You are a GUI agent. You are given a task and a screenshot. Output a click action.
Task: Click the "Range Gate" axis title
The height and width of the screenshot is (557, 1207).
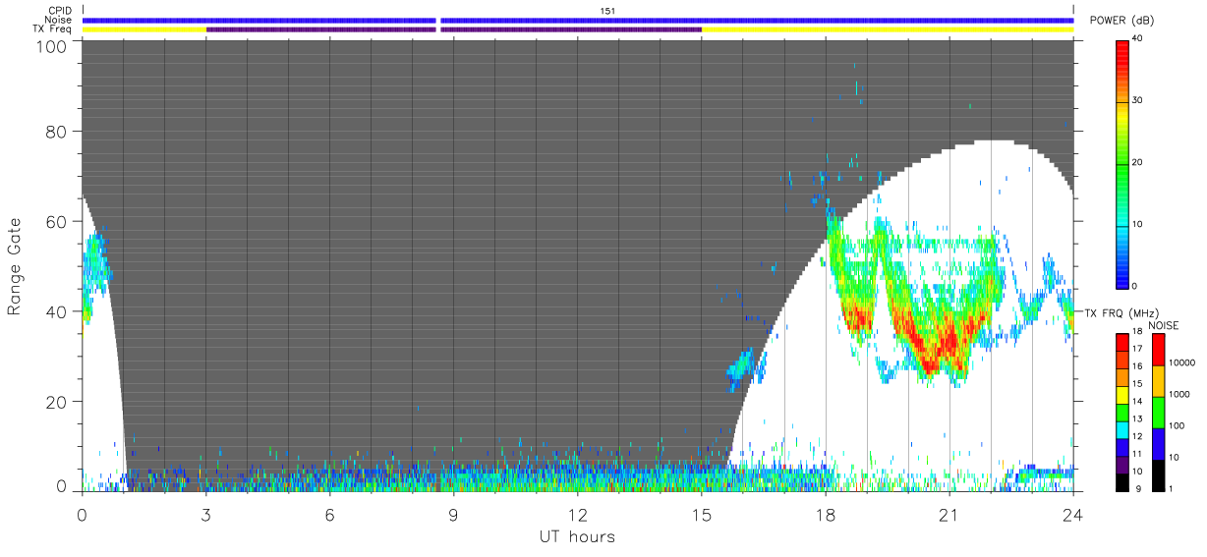click(x=14, y=267)
